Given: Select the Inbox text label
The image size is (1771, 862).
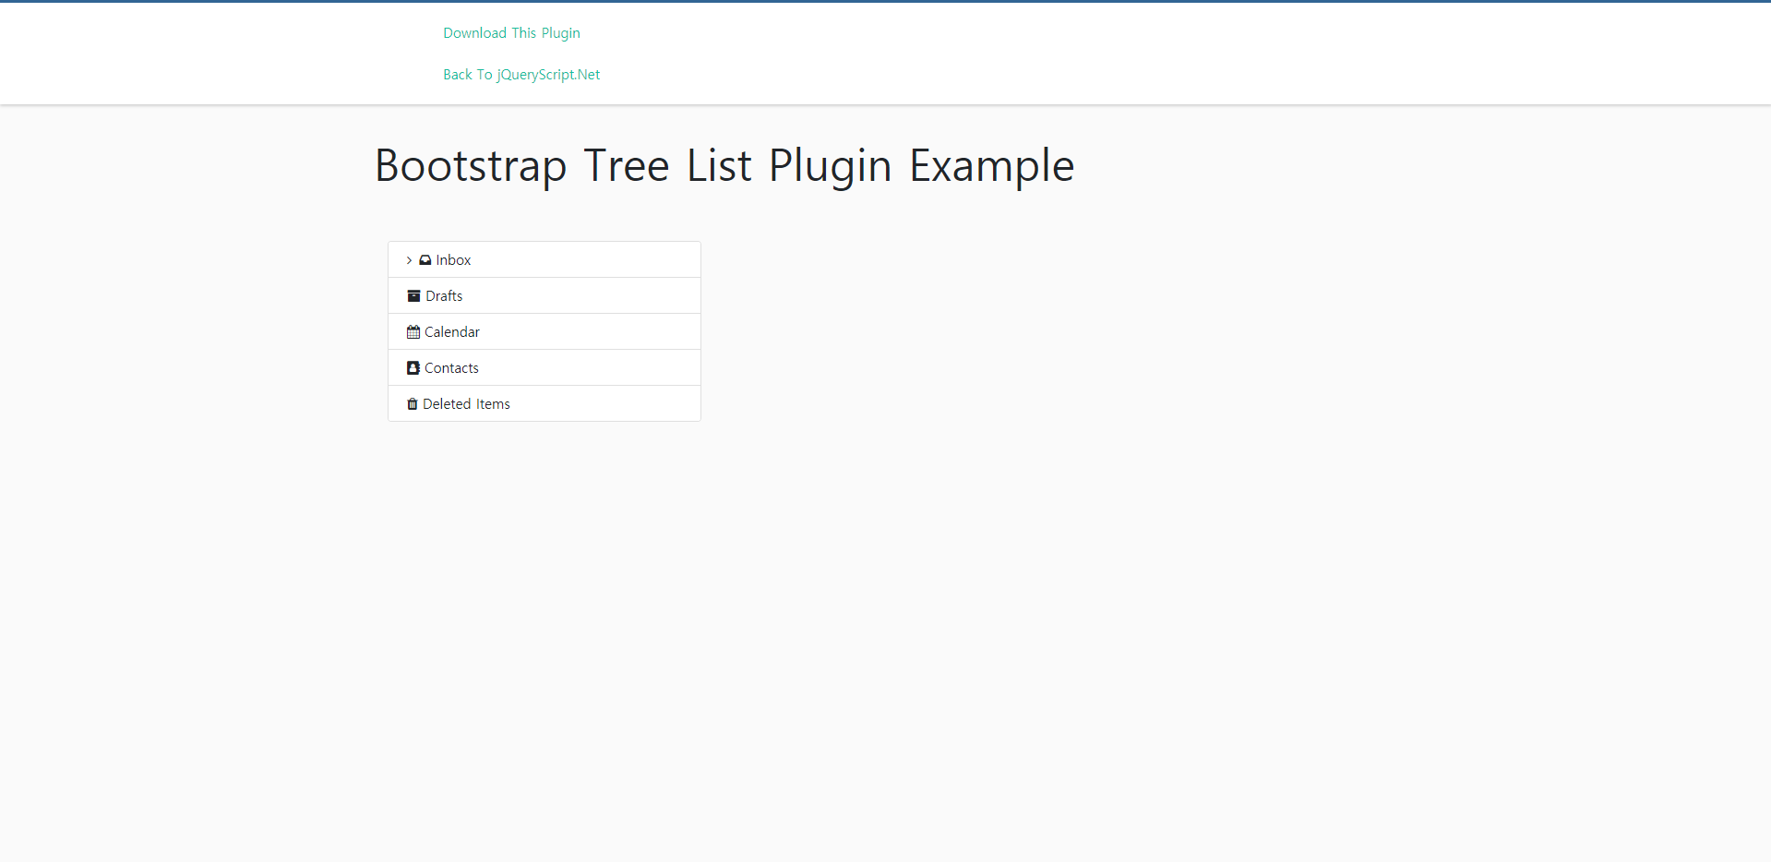Looking at the screenshot, I should pos(453,260).
